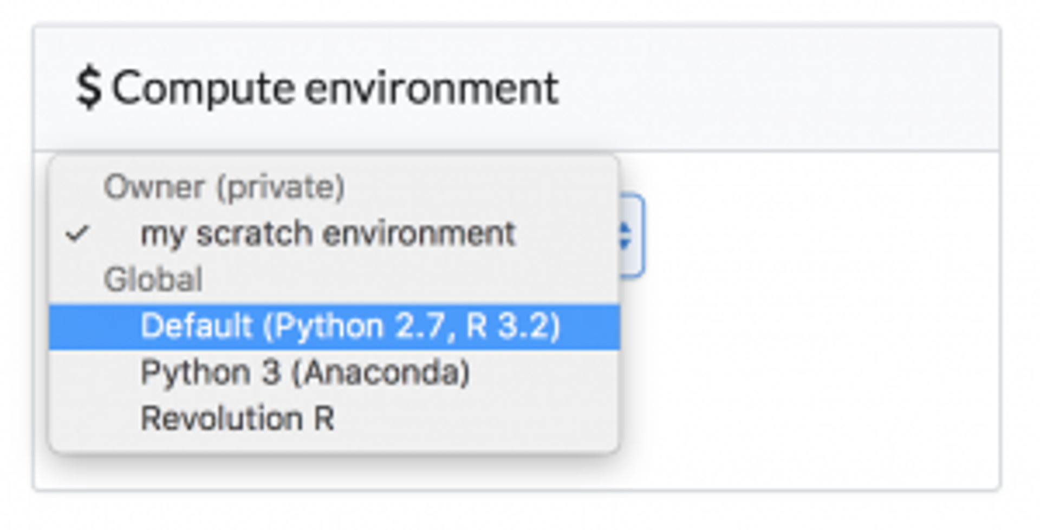Choose Python 3 (Anaconda) from the list

tap(305, 372)
